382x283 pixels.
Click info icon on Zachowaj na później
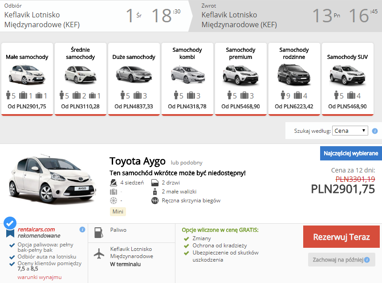(367, 260)
